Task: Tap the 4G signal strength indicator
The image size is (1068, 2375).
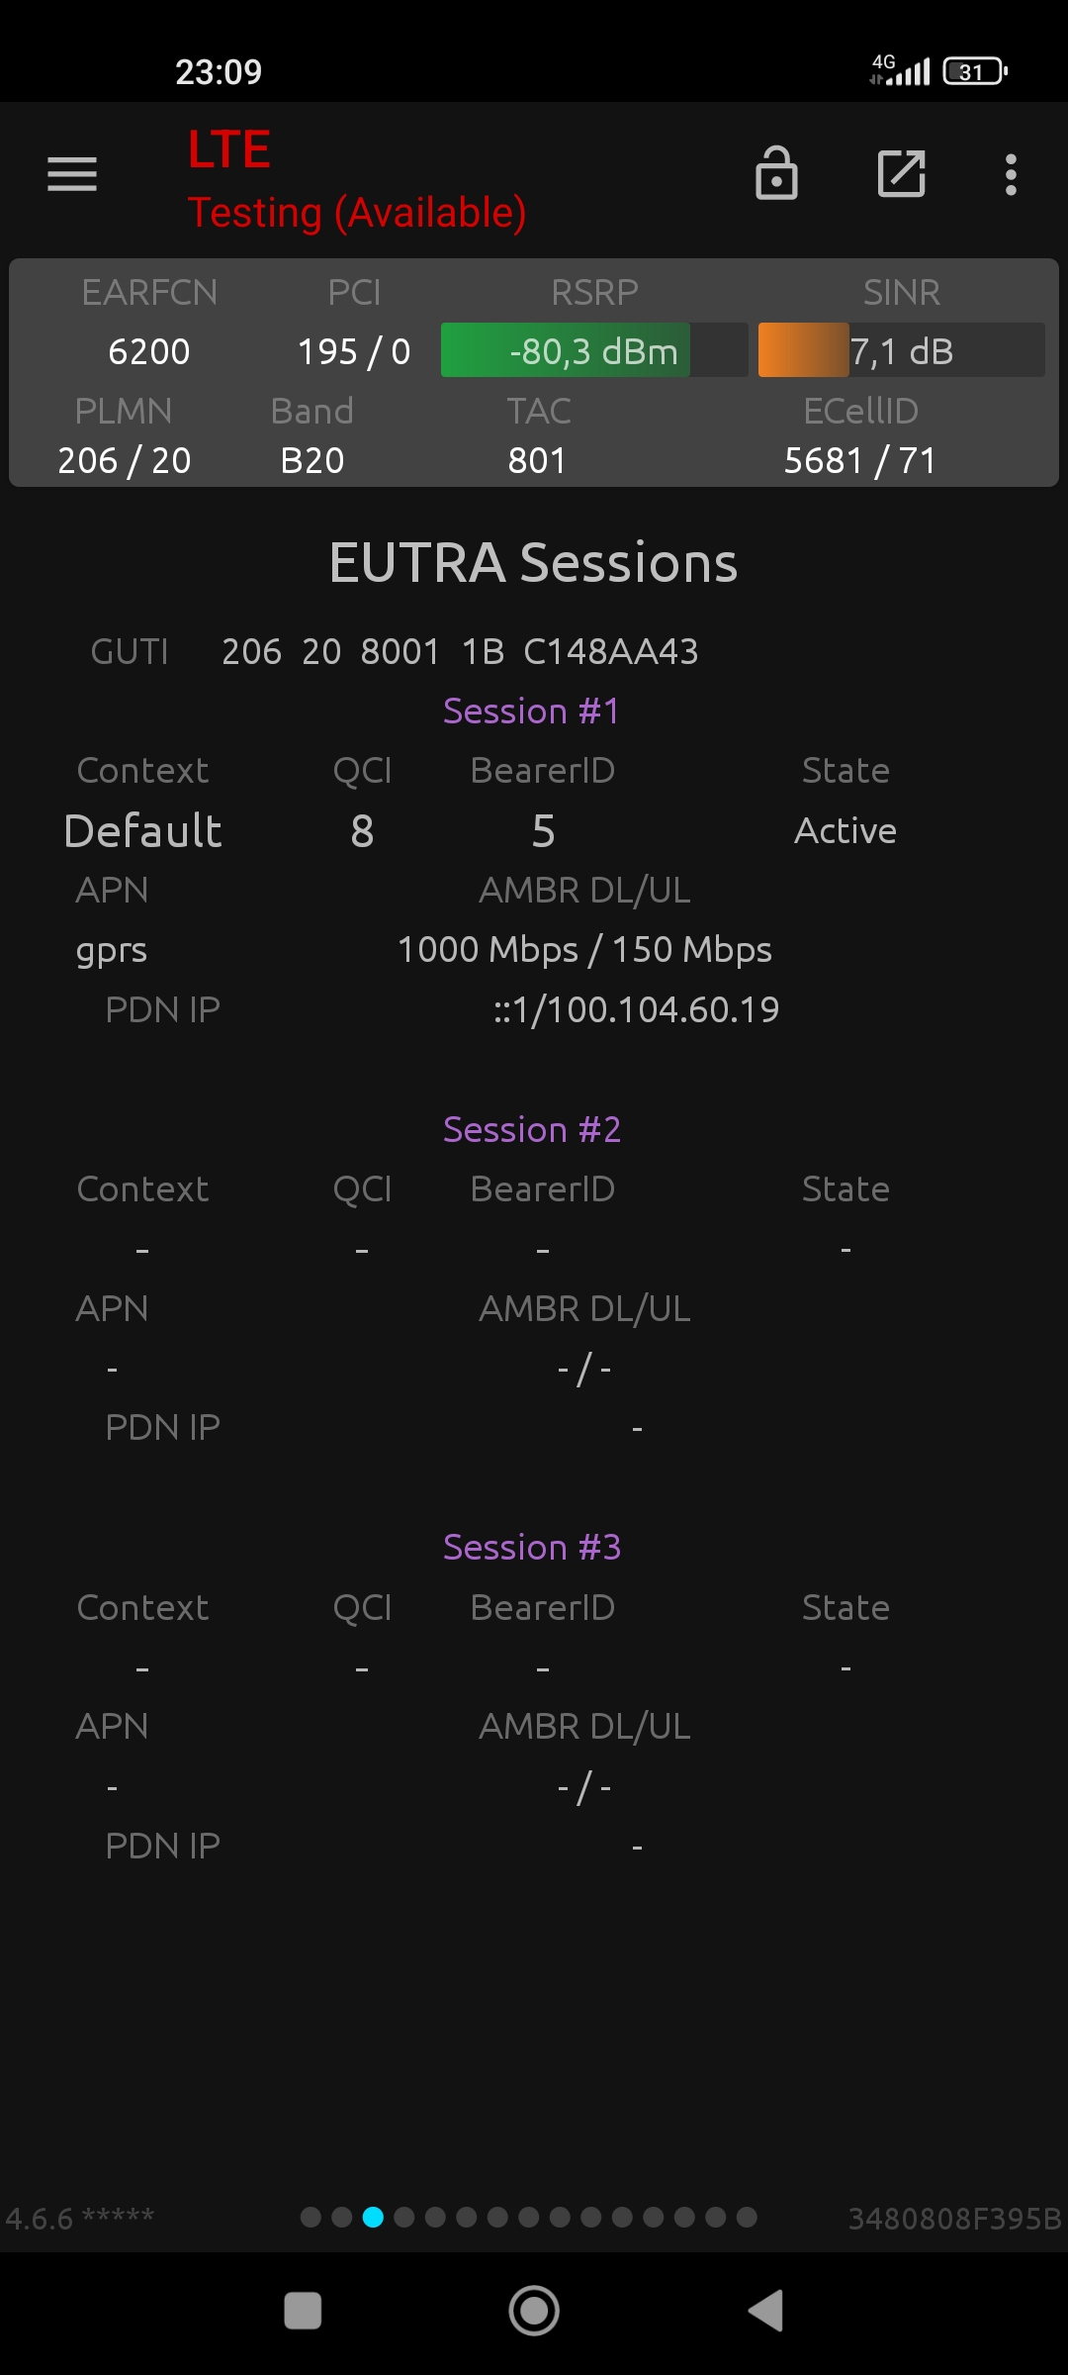Action: pos(900,70)
